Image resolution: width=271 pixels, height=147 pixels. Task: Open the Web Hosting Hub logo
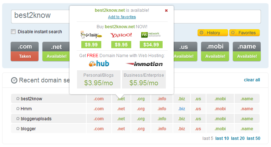99,64
